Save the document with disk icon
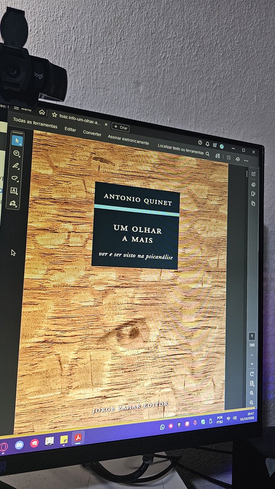 (229, 158)
